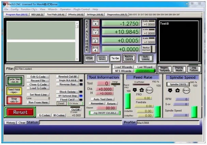Click the Regen. Toolpath button
The image size is (207, 145).
[164, 69]
